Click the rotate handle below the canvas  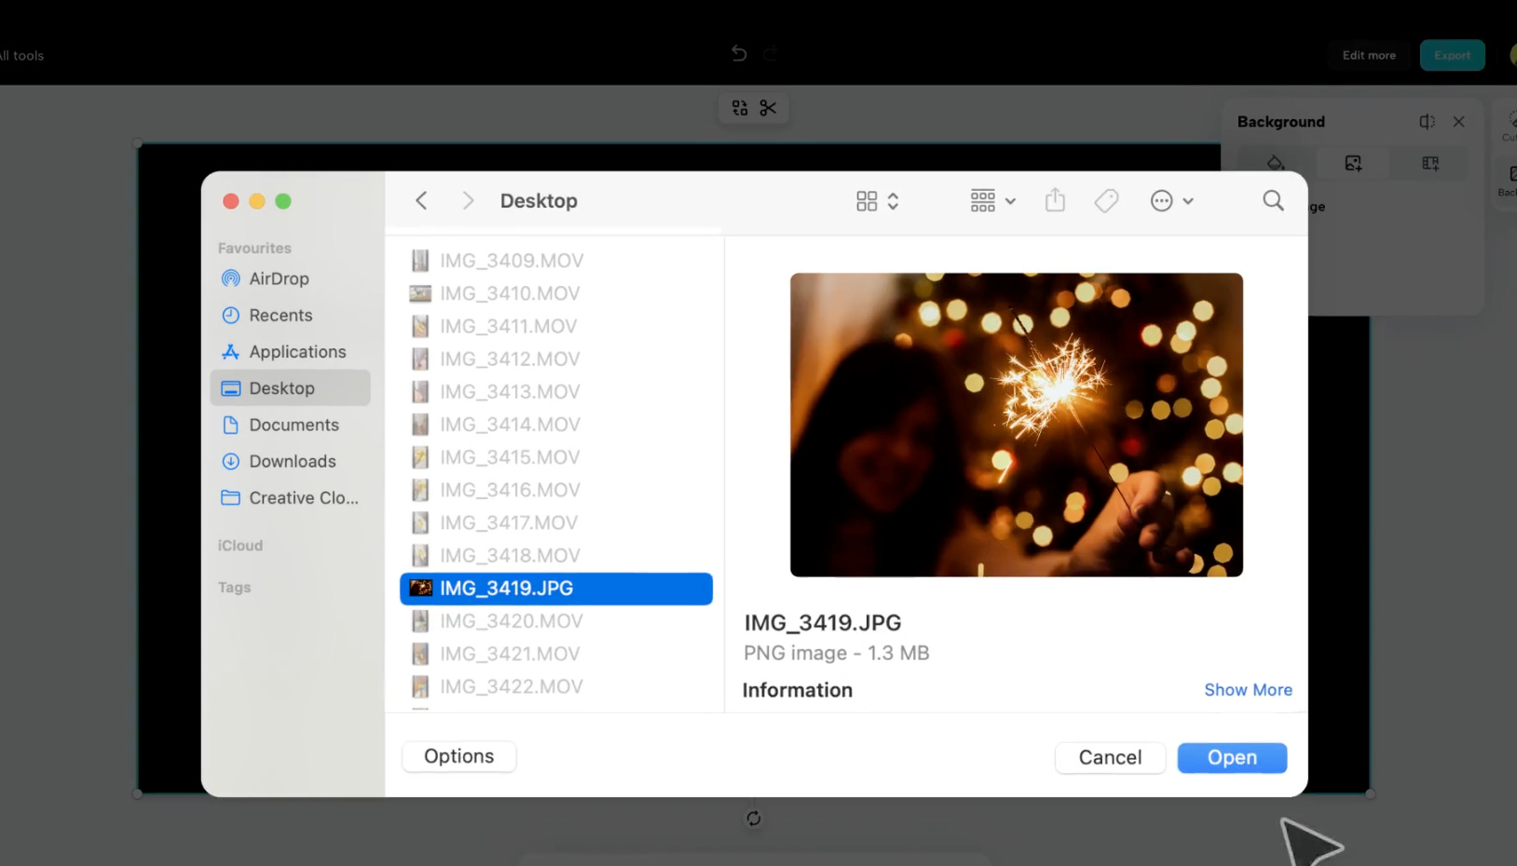pos(754,819)
